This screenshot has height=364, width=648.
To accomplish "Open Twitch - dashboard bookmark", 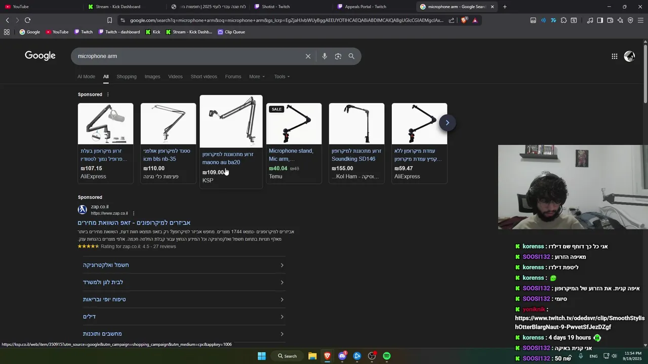I will [x=119, y=32].
